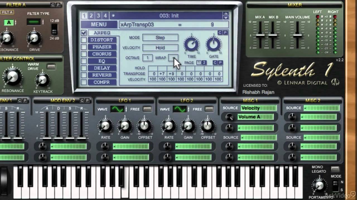Enable the DISTORT effect checkbox
The image size is (357, 200).
(84, 40)
